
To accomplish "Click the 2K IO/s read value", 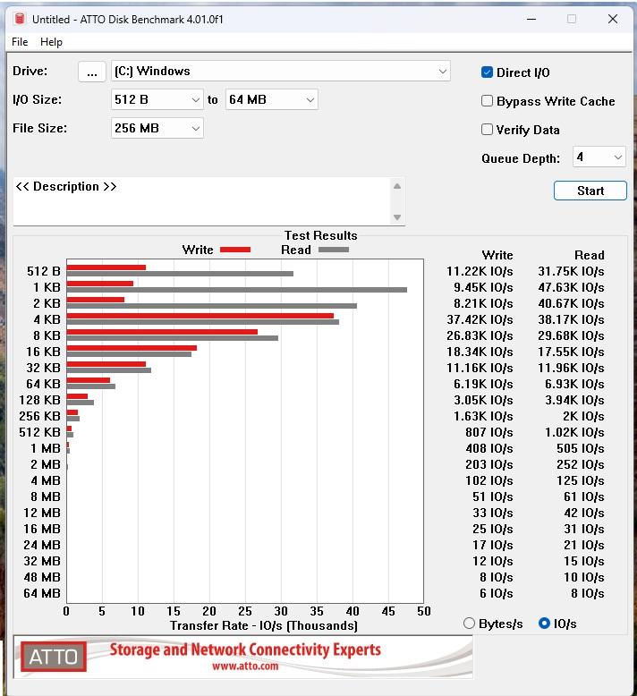I will click(x=583, y=416).
